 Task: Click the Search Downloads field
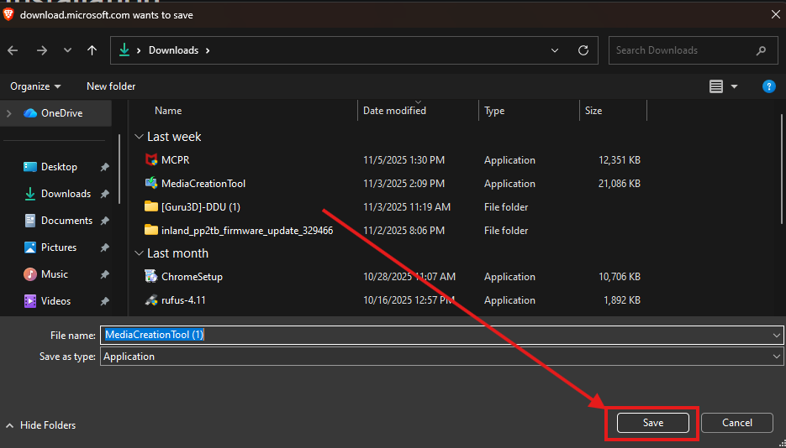(x=694, y=50)
